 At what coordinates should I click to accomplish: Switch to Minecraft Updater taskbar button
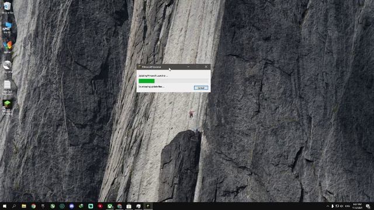[x=148, y=206]
